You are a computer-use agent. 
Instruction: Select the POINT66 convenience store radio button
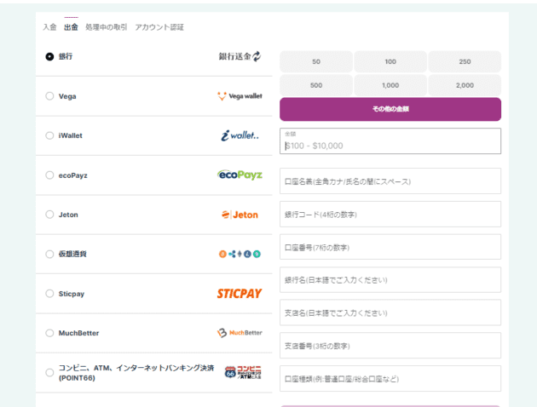point(49,372)
